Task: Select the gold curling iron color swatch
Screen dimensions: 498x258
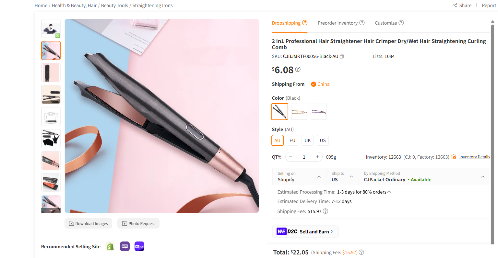Action: coord(299,111)
